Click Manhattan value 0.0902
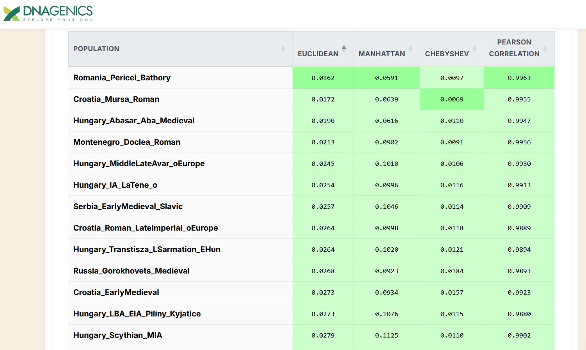This screenshot has width=586, height=350. [387, 142]
